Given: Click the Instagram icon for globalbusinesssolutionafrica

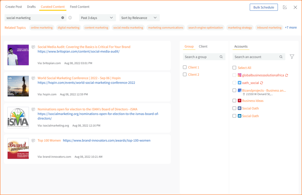Looking at the screenshot, I should click(239, 75).
